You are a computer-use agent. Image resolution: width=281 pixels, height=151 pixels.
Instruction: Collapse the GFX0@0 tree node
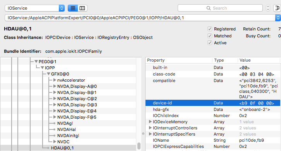tap(48, 74)
